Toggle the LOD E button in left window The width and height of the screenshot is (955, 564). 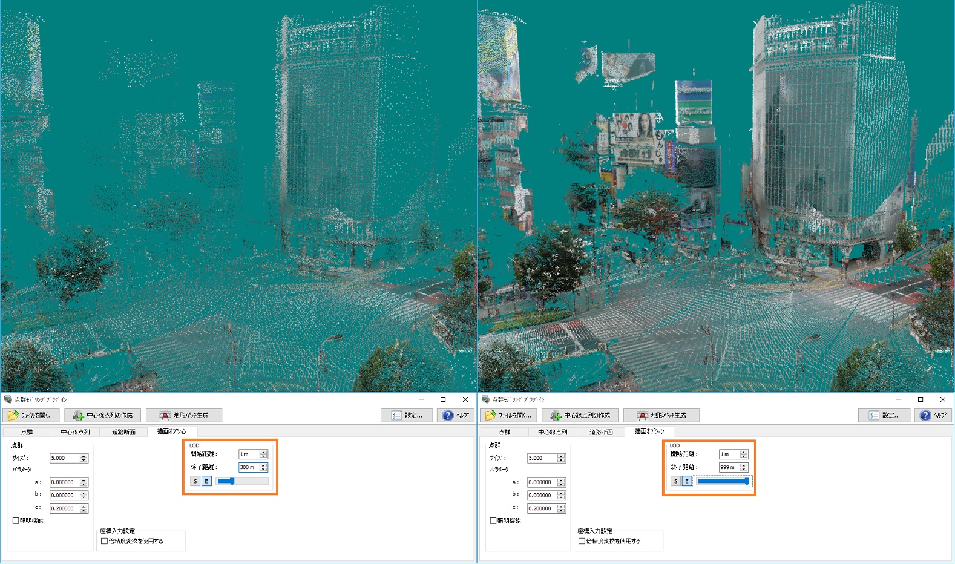(206, 481)
